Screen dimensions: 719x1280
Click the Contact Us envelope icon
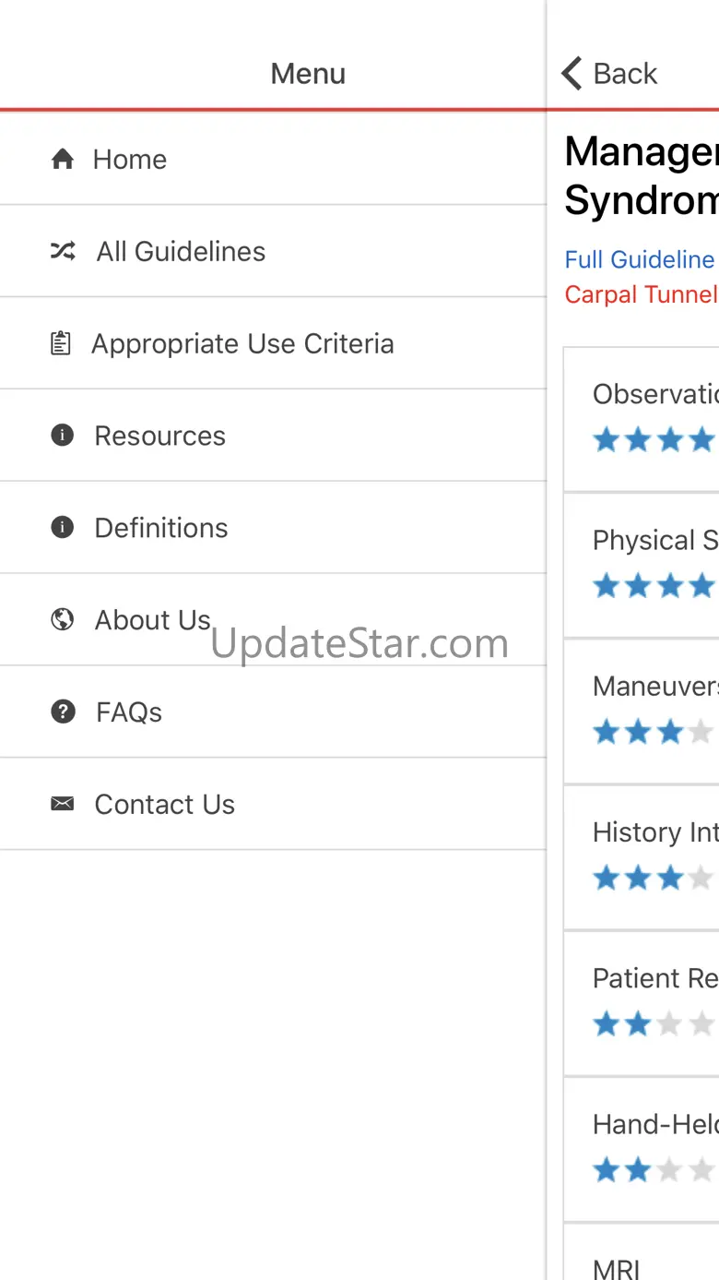click(62, 804)
